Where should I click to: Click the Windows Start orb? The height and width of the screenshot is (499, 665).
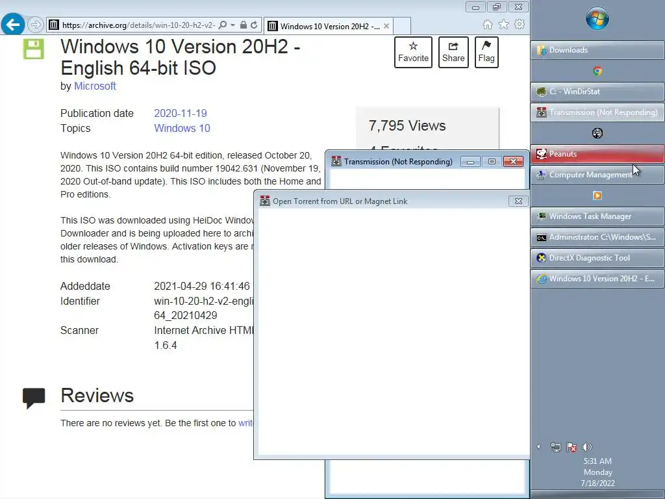pos(597,19)
